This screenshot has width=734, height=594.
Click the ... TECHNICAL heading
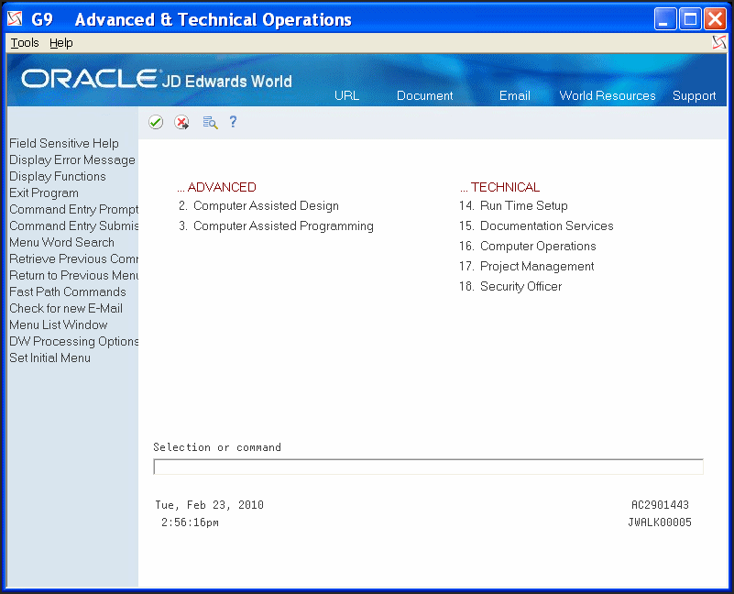tap(500, 187)
